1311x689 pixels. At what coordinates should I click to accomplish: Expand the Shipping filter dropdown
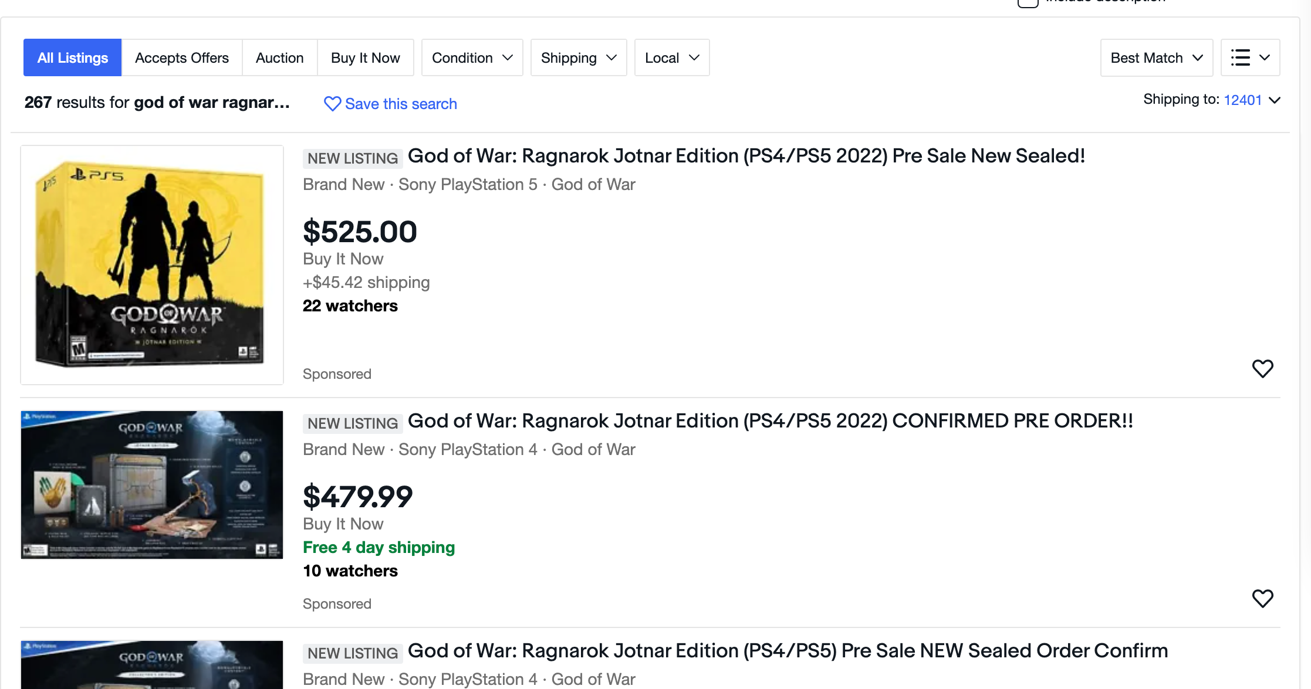(579, 57)
